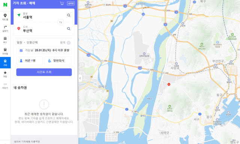This screenshot has height=144, width=240.
Task: Open Naver home via green N logo
Action: point(5,5)
